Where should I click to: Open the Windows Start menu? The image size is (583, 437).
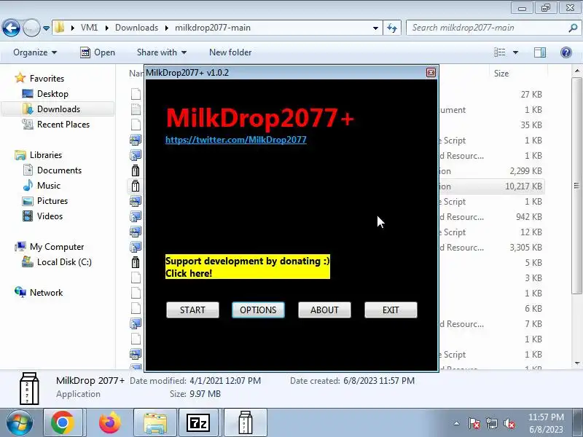20,423
